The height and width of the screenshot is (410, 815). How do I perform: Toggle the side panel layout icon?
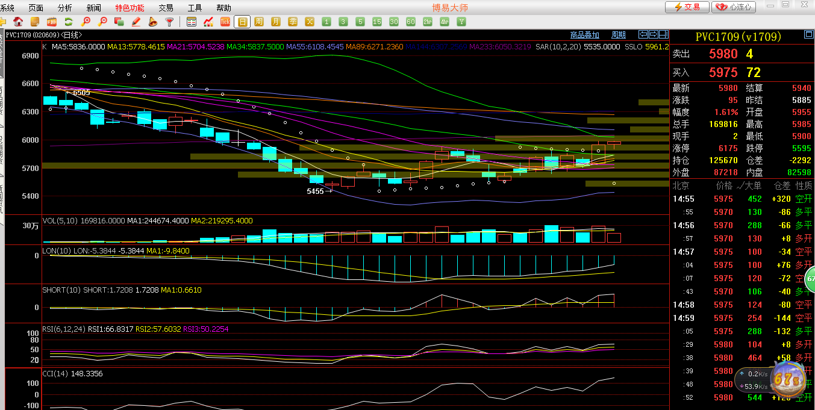coord(663,34)
